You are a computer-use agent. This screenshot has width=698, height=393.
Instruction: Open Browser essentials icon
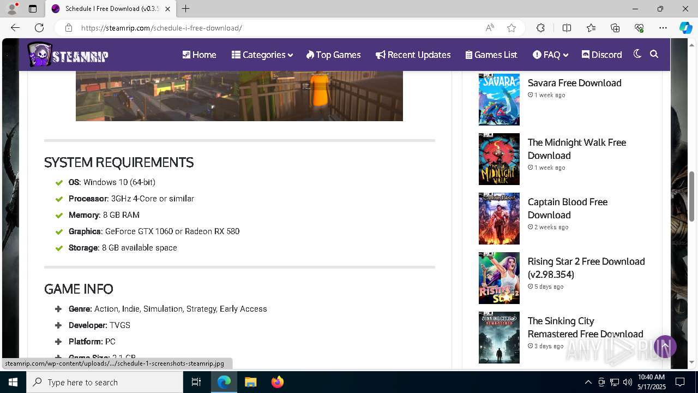click(639, 28)
